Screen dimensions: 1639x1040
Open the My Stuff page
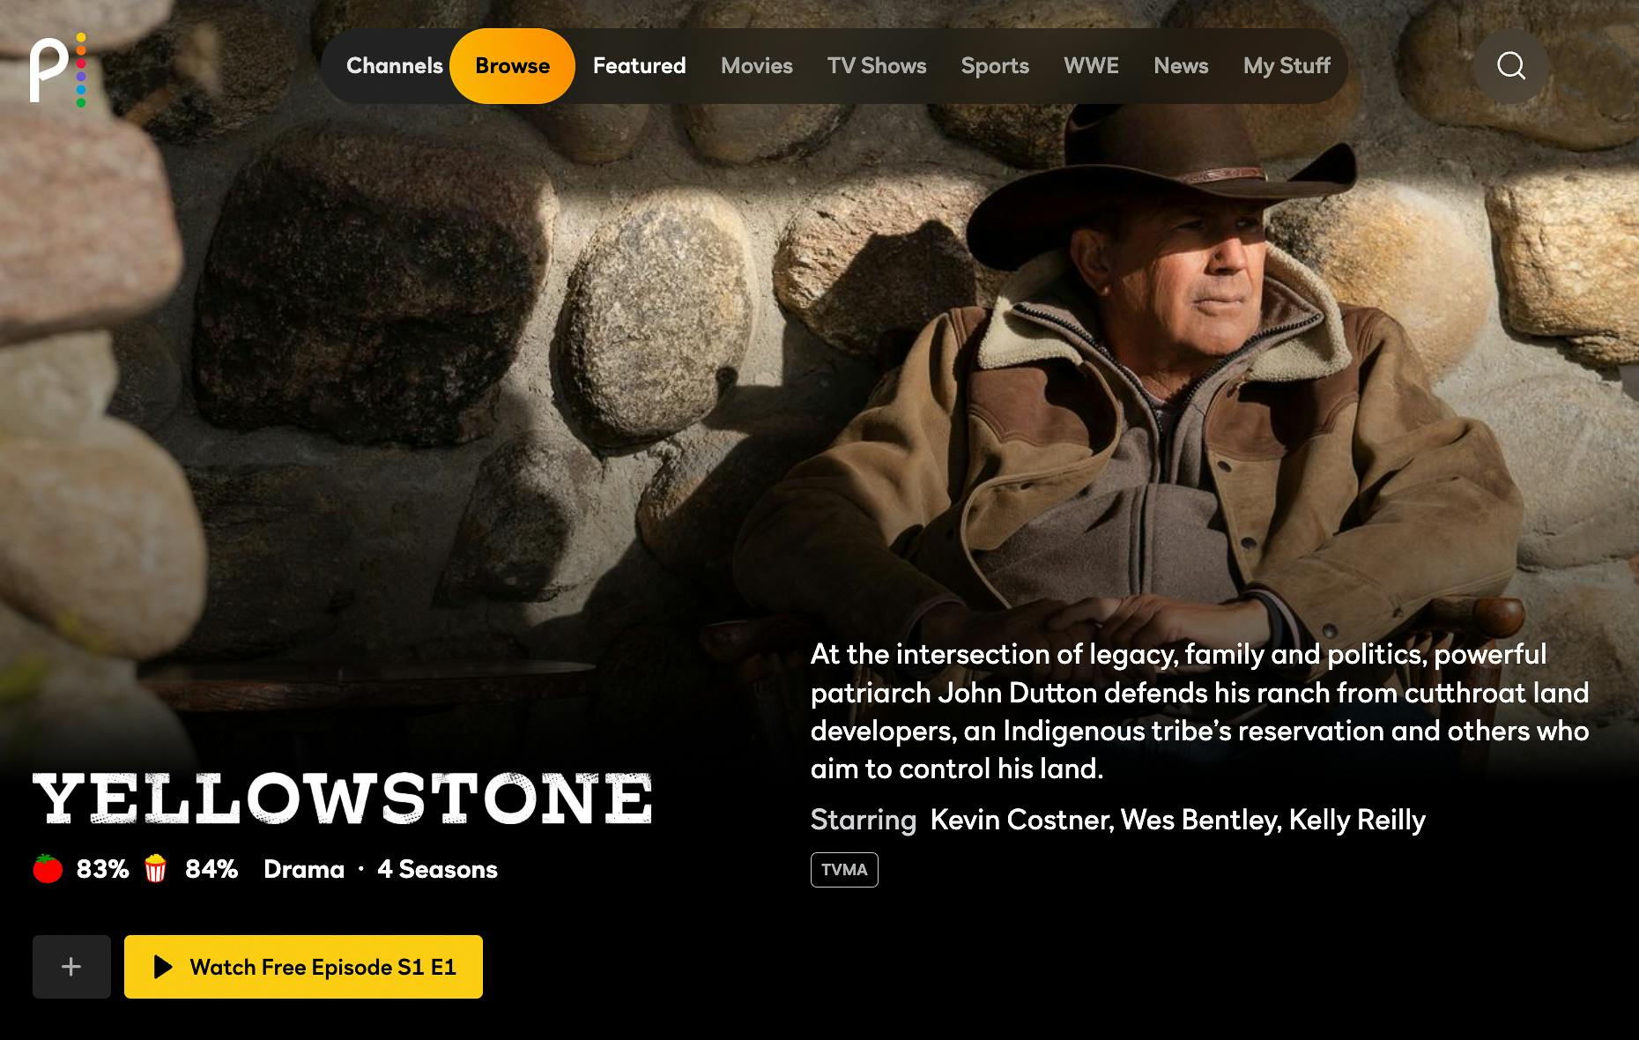click(x=1287, y=66)
